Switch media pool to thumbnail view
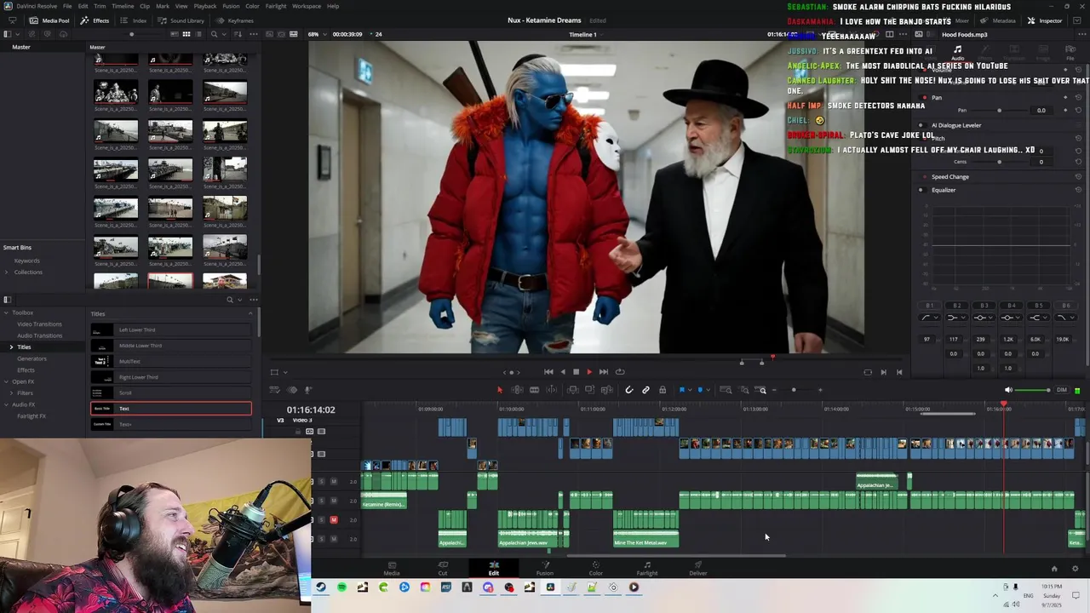The width and height of the screenshot is (1090, 613). [x=186, y=34]
